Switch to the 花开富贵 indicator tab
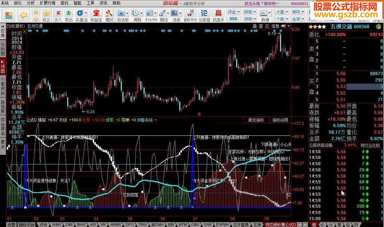The height and width of the screenshot is (227, 384). pos(241,224)
